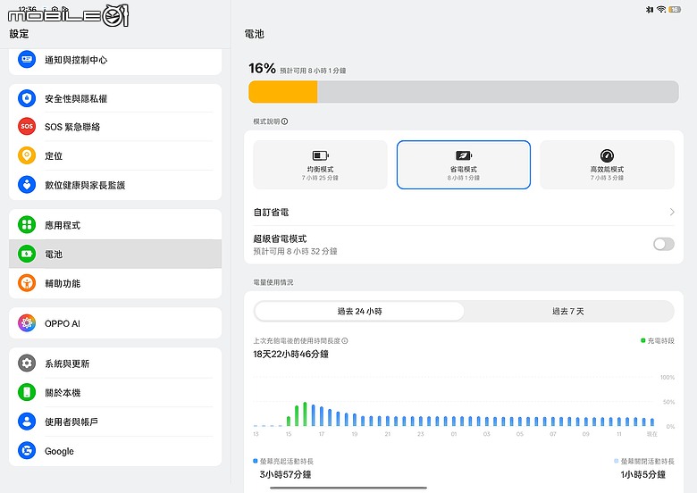Tap the yellow Location pin icon
The image size is (697, 493).
27,155
